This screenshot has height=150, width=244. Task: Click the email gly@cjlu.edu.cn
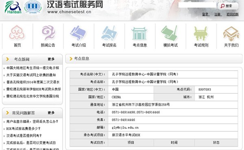[125, 128]
